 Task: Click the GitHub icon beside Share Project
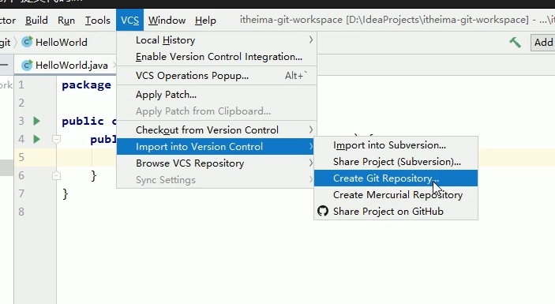323,211
